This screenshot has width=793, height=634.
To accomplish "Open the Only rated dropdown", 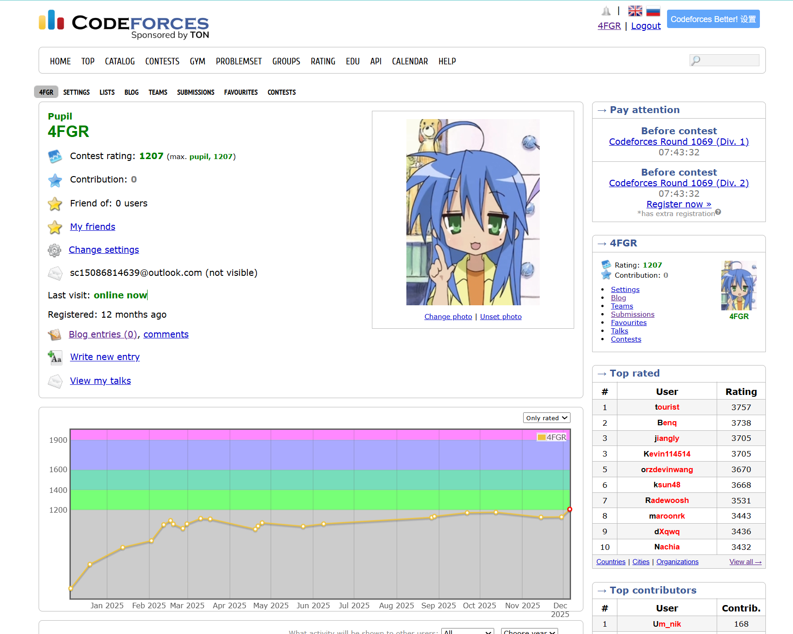I will tap(546, 418).
